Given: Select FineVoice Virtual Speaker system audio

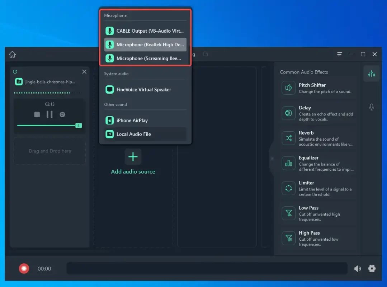Looking at the screenshot, I should (145, 89).
